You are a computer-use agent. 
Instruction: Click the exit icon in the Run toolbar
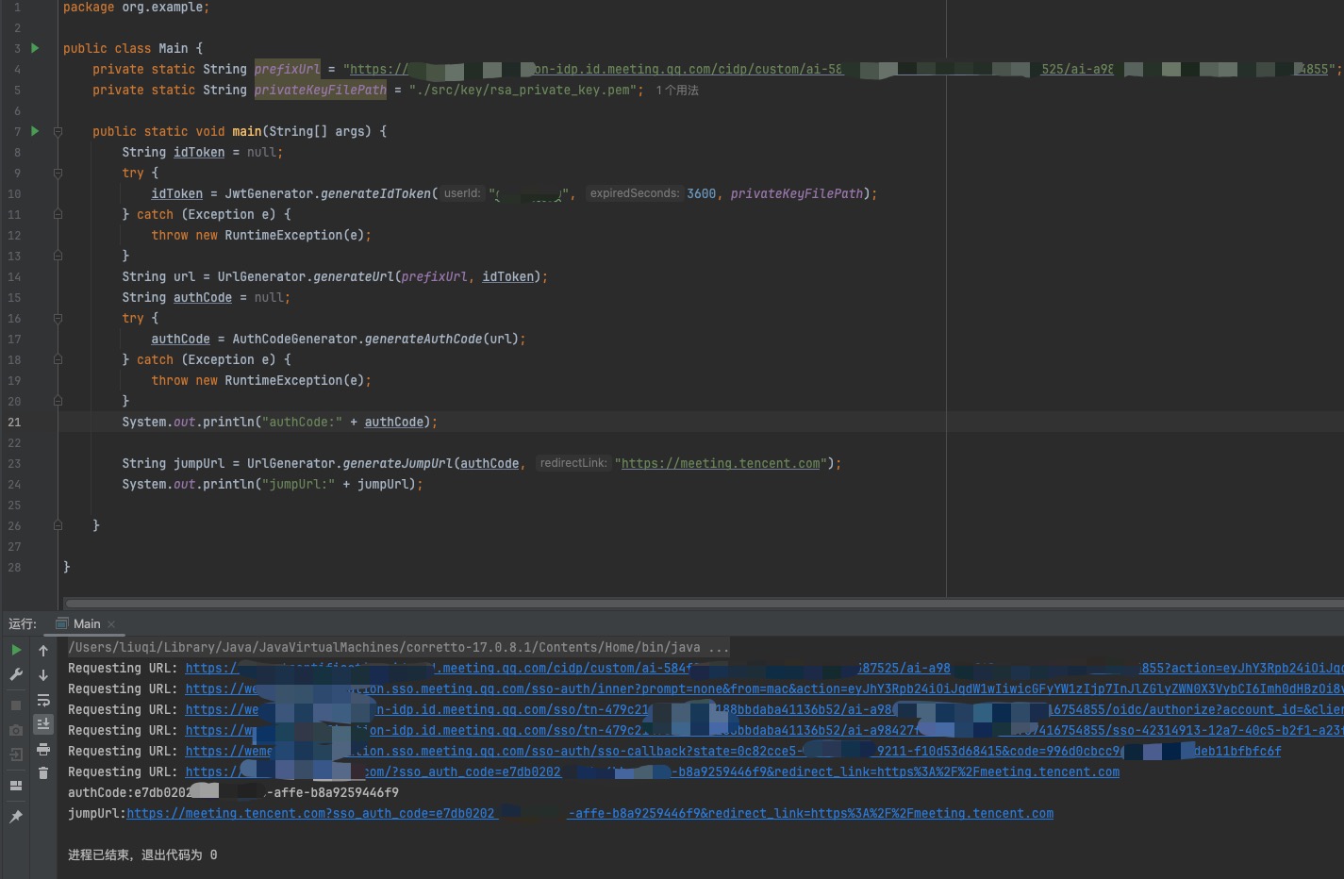pos(16,755)
